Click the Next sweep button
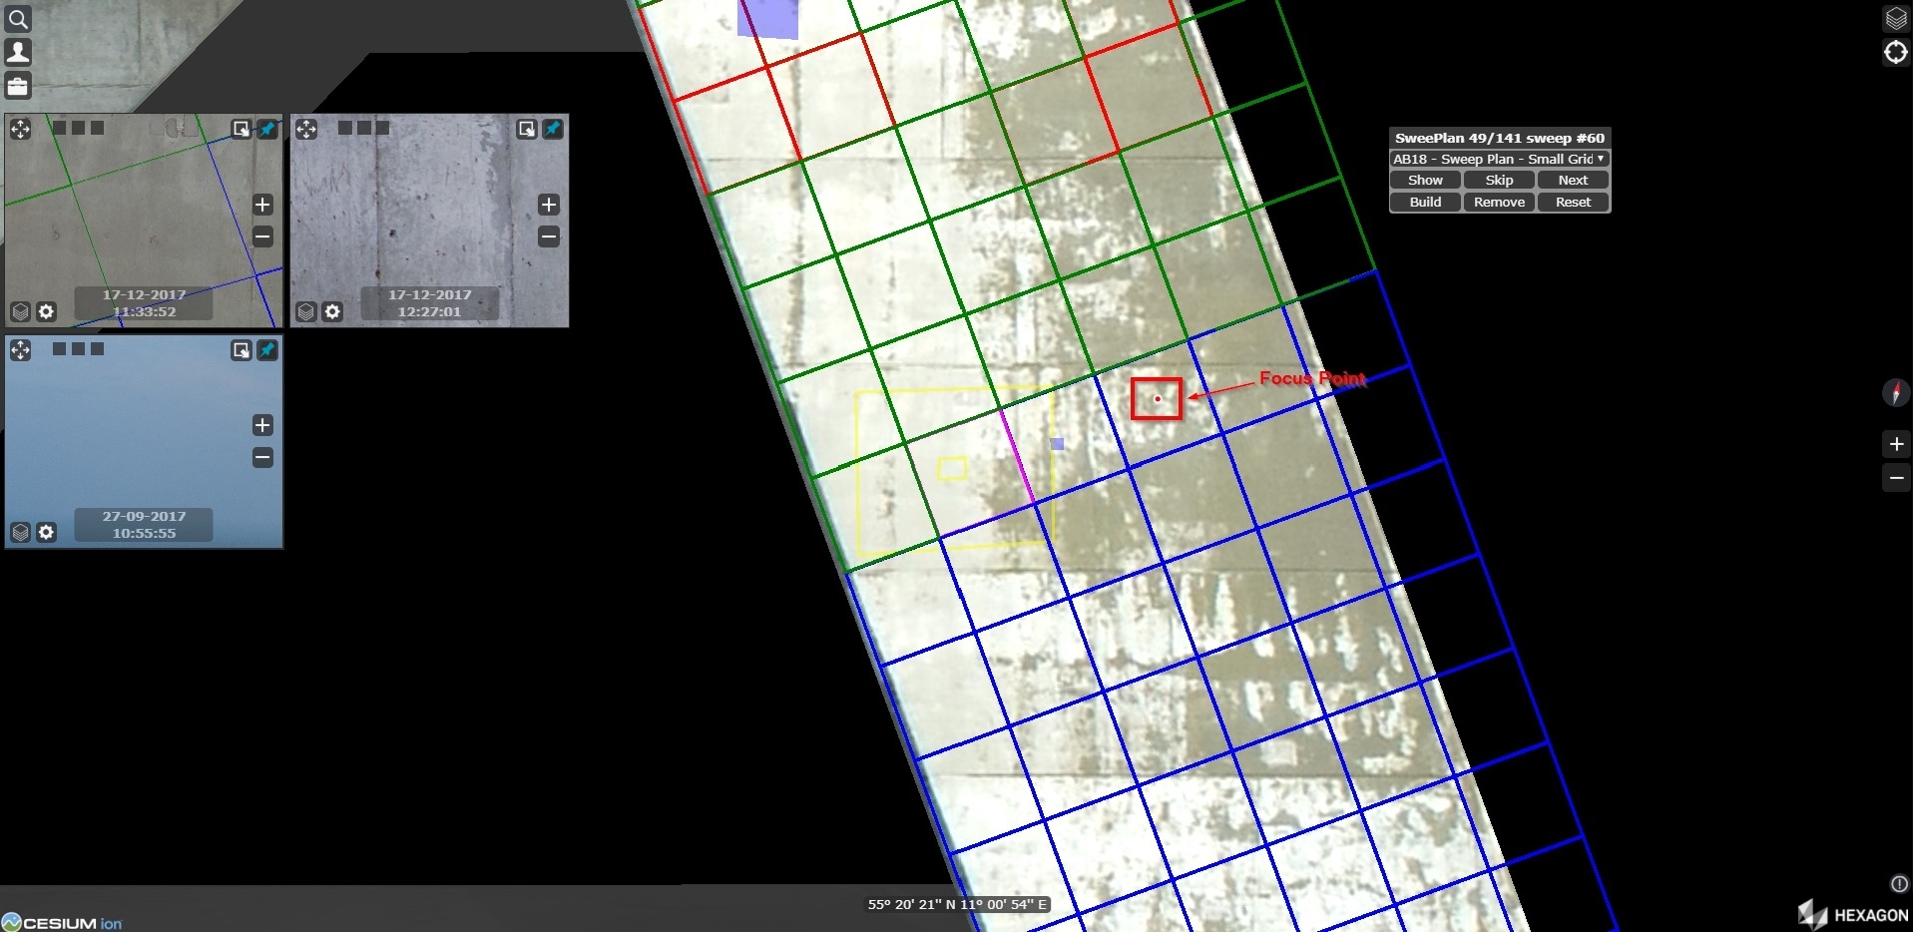The height and width of the screenshot is (932, 1913). 1573,180
